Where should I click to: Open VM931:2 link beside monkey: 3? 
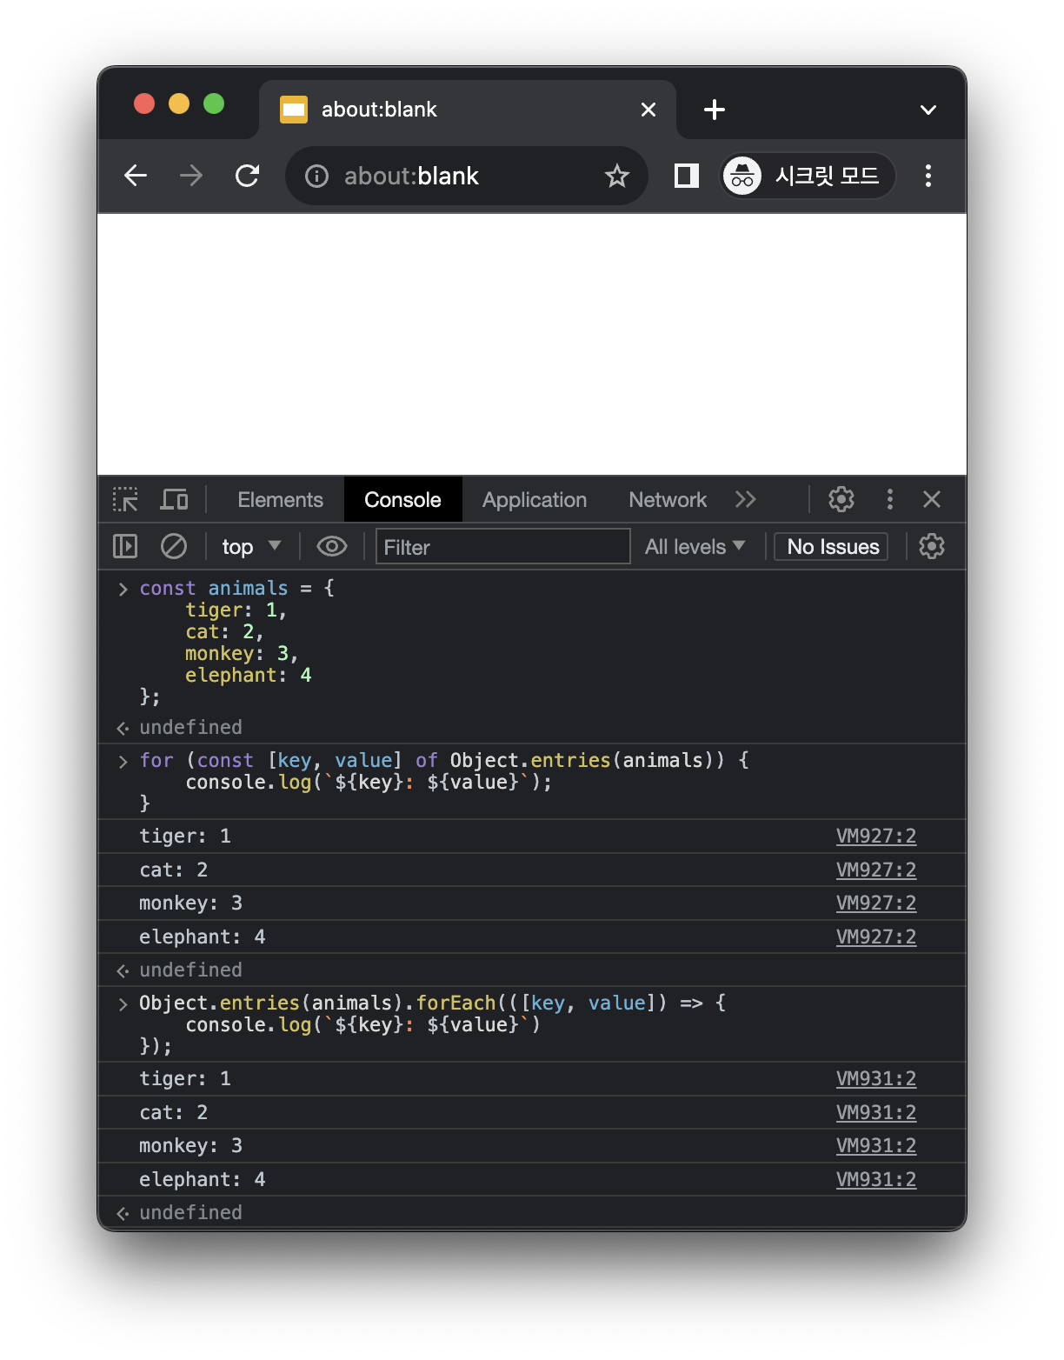pos(875,1146)
